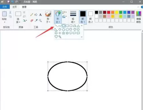Image resolution: width=143 pixels, height=110 pixels.
Task: Pick the red color swatch
Action: pyautogui.click(x=109, y=12)
